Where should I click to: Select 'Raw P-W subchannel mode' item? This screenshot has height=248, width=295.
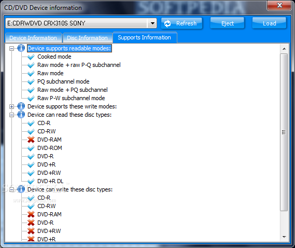tap(71, 98)
